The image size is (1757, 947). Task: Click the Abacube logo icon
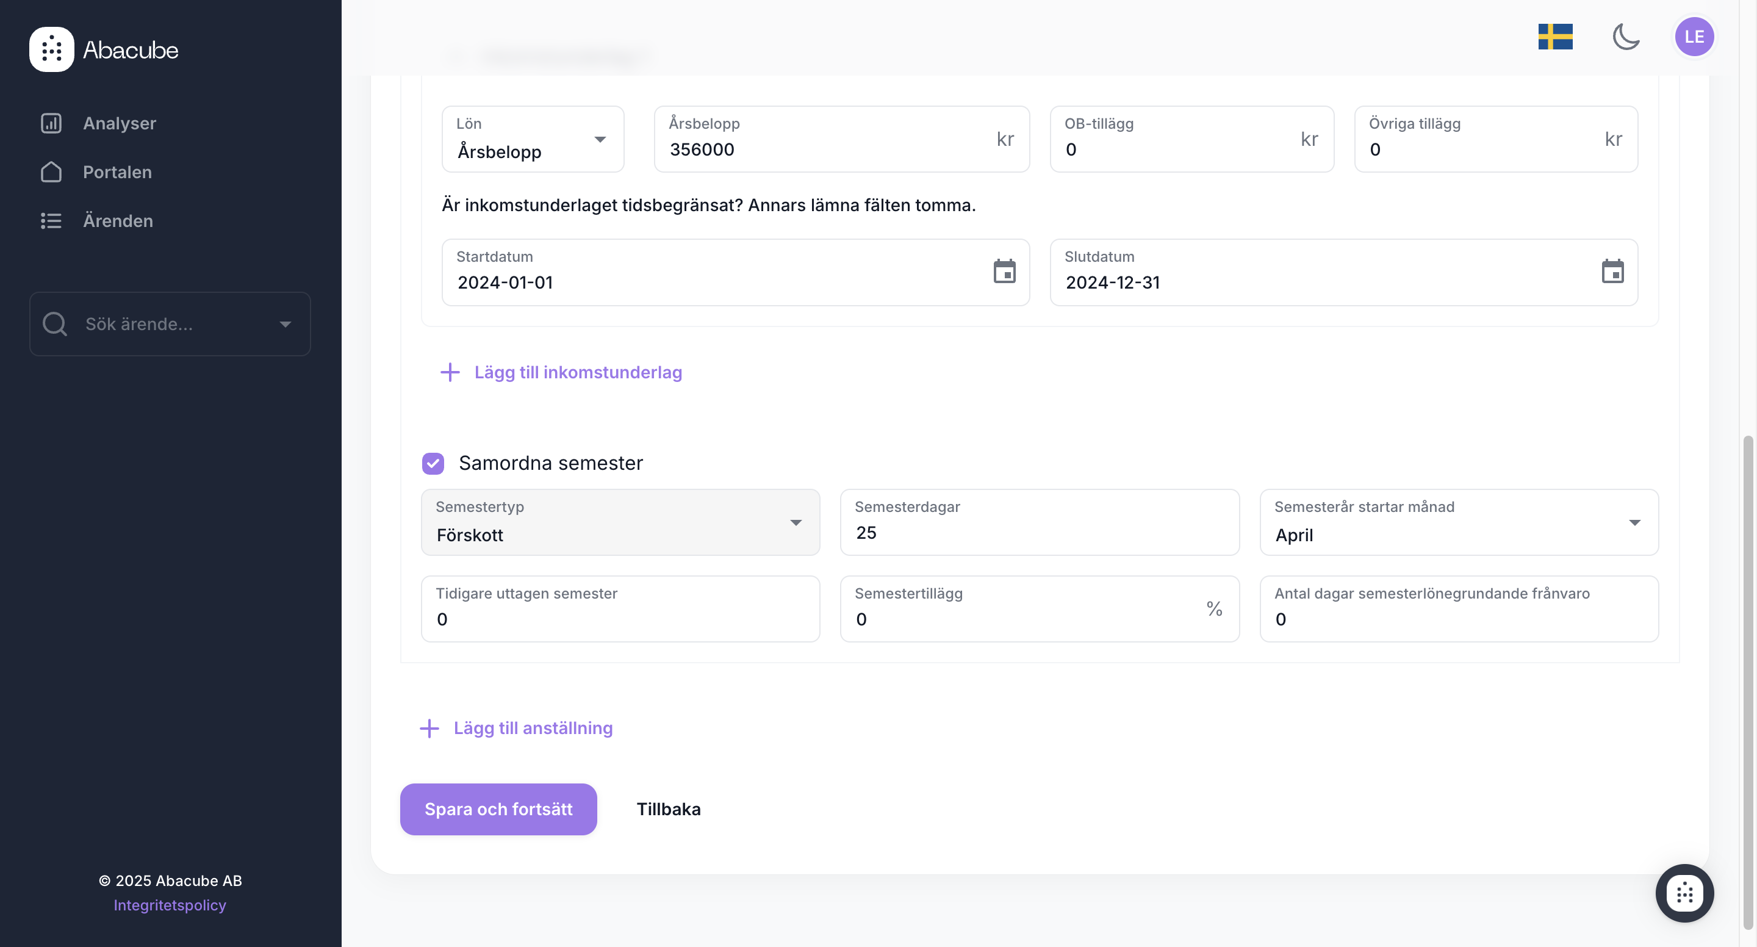tap(51, 49)
